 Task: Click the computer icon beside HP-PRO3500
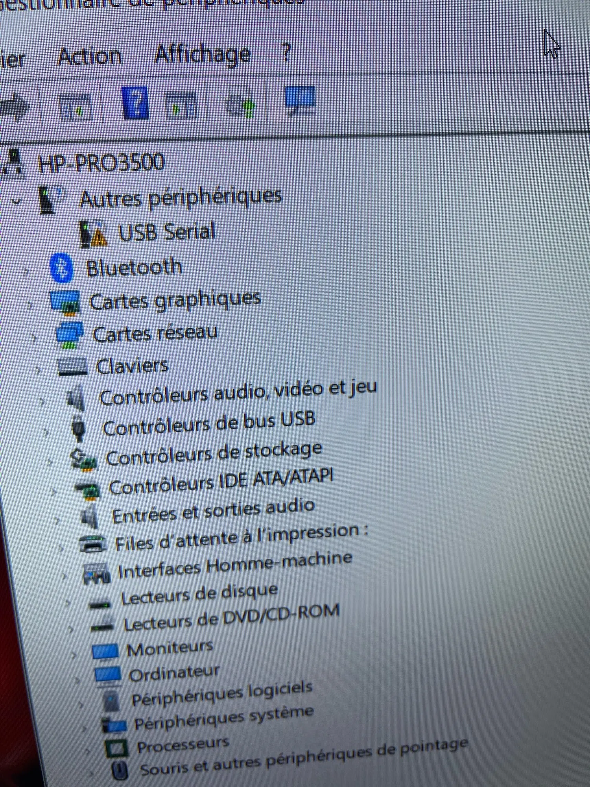pyautogui.click(x=13, y=163)
